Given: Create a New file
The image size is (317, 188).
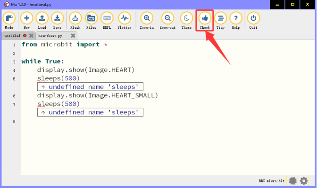Looking at the screenshot, I should click(26, 20).
